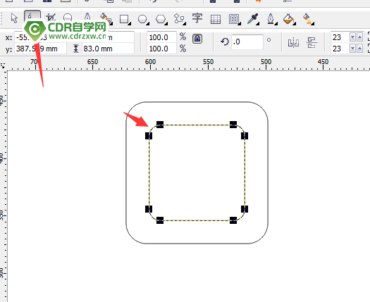Decrease the lower corner radius value
Viewport: 370px width, 302px height.
click(x=353, y=49)
